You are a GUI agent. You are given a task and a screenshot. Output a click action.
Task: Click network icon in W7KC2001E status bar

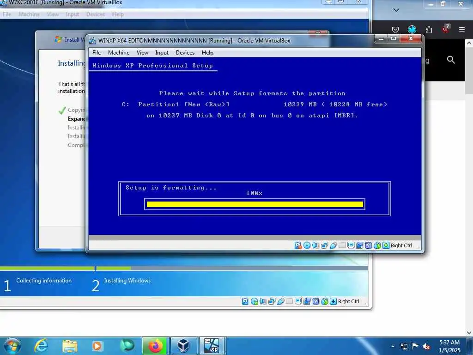click(x=272, y=301)
